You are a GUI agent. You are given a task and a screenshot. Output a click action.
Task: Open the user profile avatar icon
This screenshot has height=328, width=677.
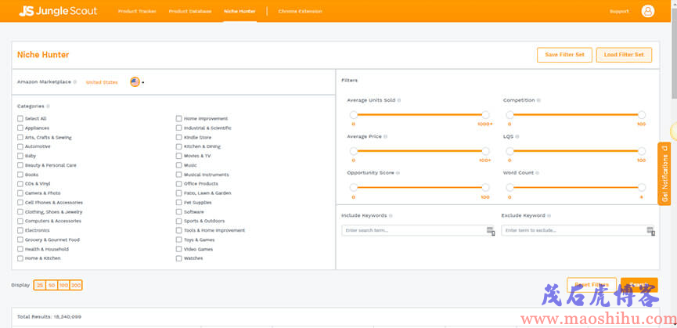647,11
